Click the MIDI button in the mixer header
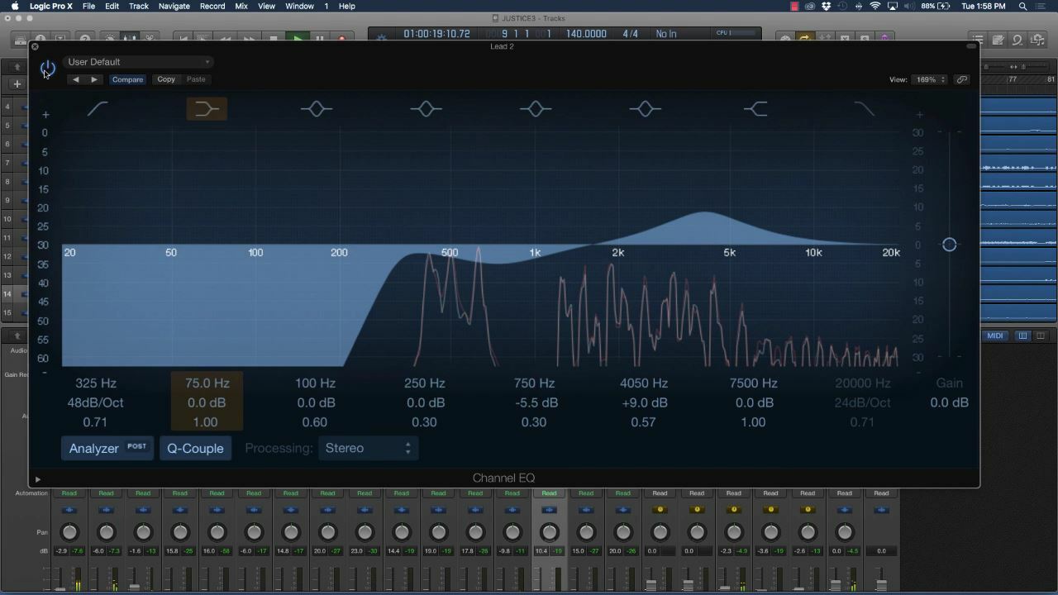Viewport: 1058px width, 595px height. pos(995,336)
